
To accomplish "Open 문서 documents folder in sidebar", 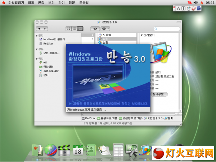I will pos(44,75).
